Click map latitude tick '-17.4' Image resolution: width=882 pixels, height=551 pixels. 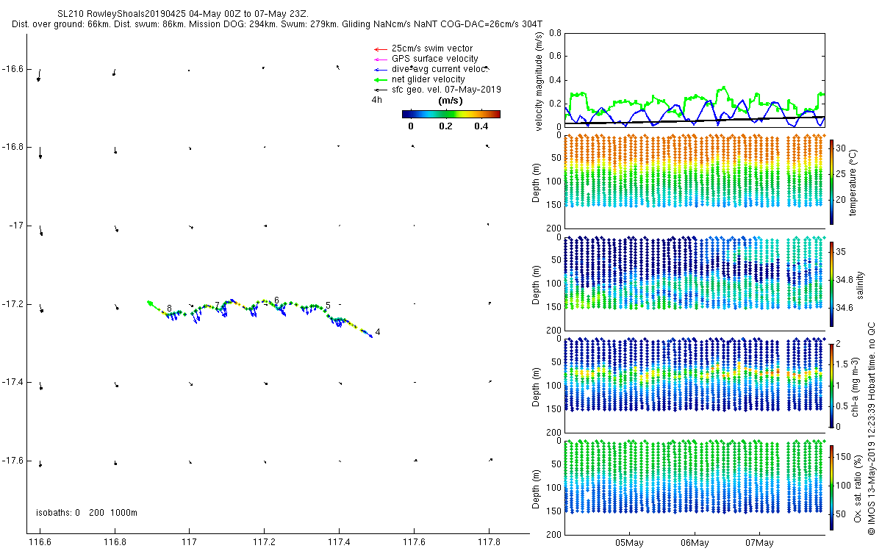(12, 382)
